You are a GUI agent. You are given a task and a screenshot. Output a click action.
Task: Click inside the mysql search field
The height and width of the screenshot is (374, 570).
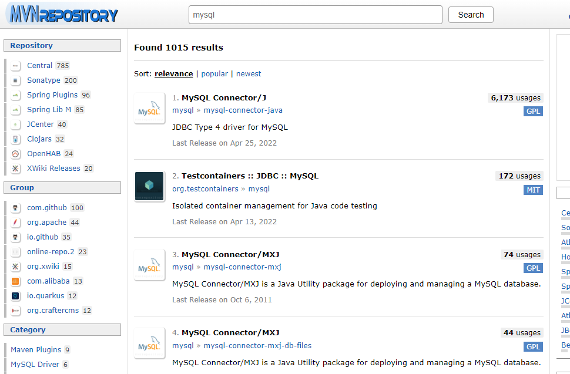click(315, 15)
